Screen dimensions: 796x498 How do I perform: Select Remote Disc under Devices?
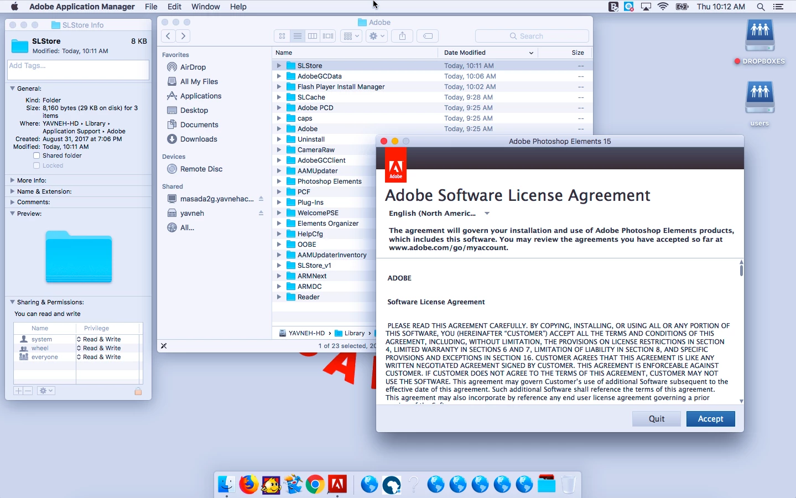(201, 169)
